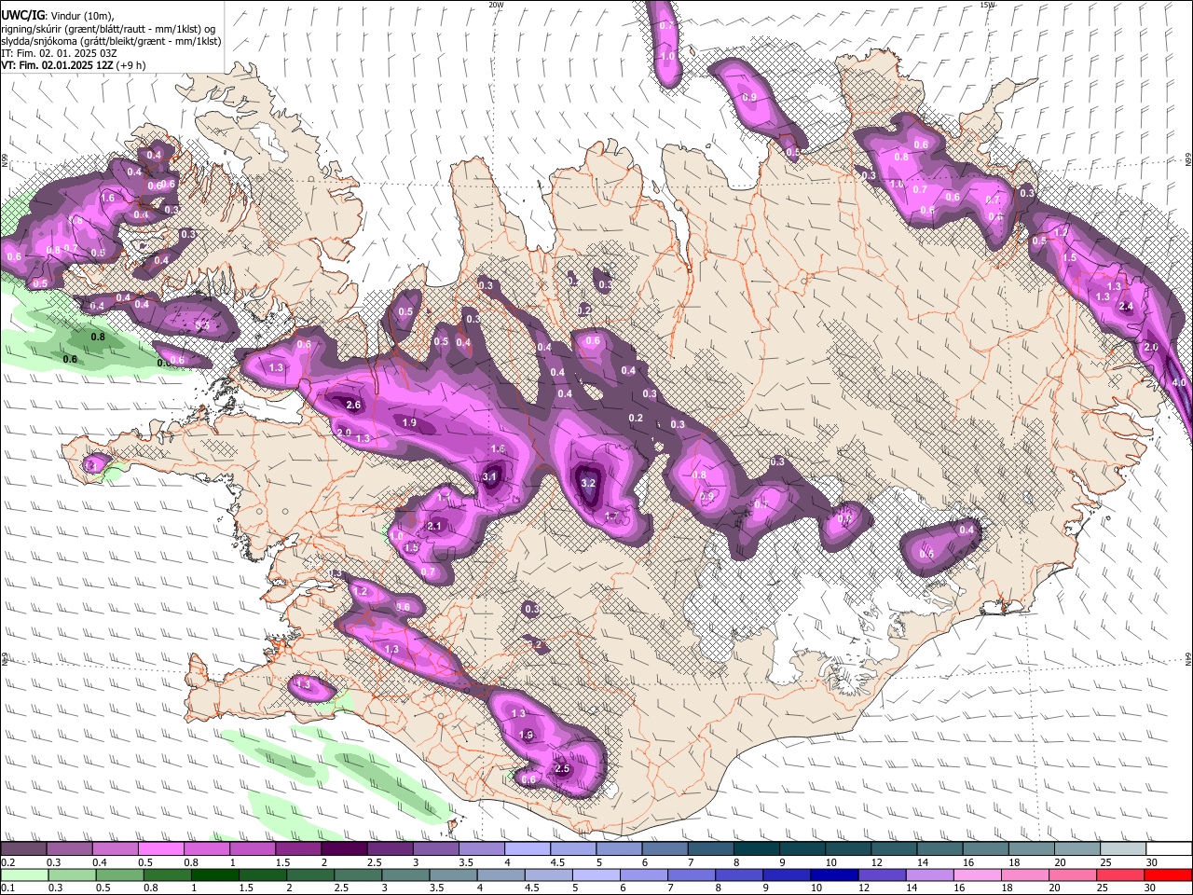The width and height of the screenshot is (1193, 895).
Task: Select top-row swatch between 6 and 7
Action: point(665,849)
